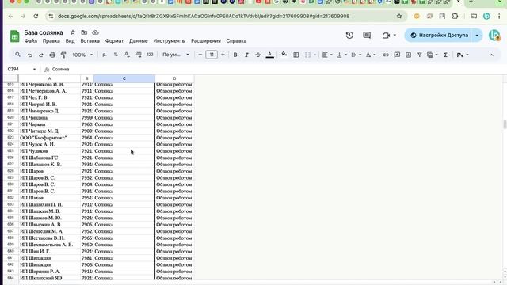Open the Расширения menu
Image resolution: width=507 pixels, height=285 pixels.
206,41
